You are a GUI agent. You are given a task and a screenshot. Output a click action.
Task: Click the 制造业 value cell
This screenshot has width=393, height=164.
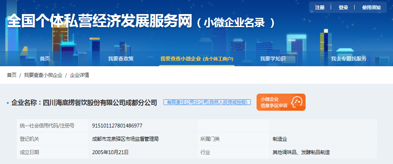click(x=323, y=139)
